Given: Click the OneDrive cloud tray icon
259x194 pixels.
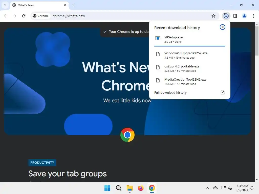Looking at the screenshot, I should coord(215,188).
